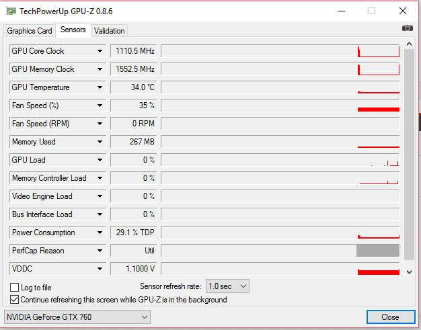The image size is (421, 330).
Task: Expand the Power Consumption dropdown
Action: coord(100,233)
